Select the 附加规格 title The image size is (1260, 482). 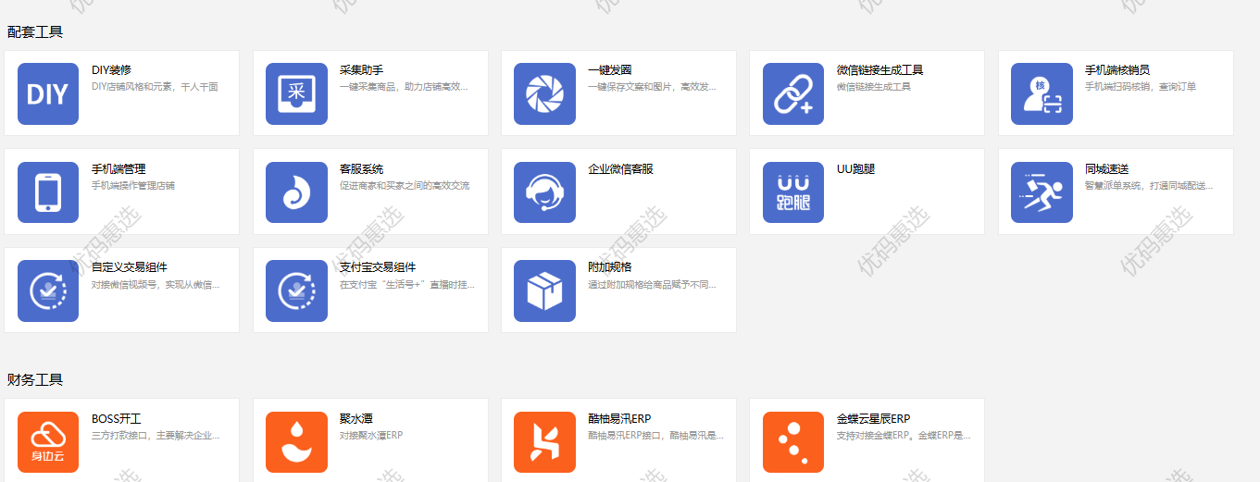point(610,267)
